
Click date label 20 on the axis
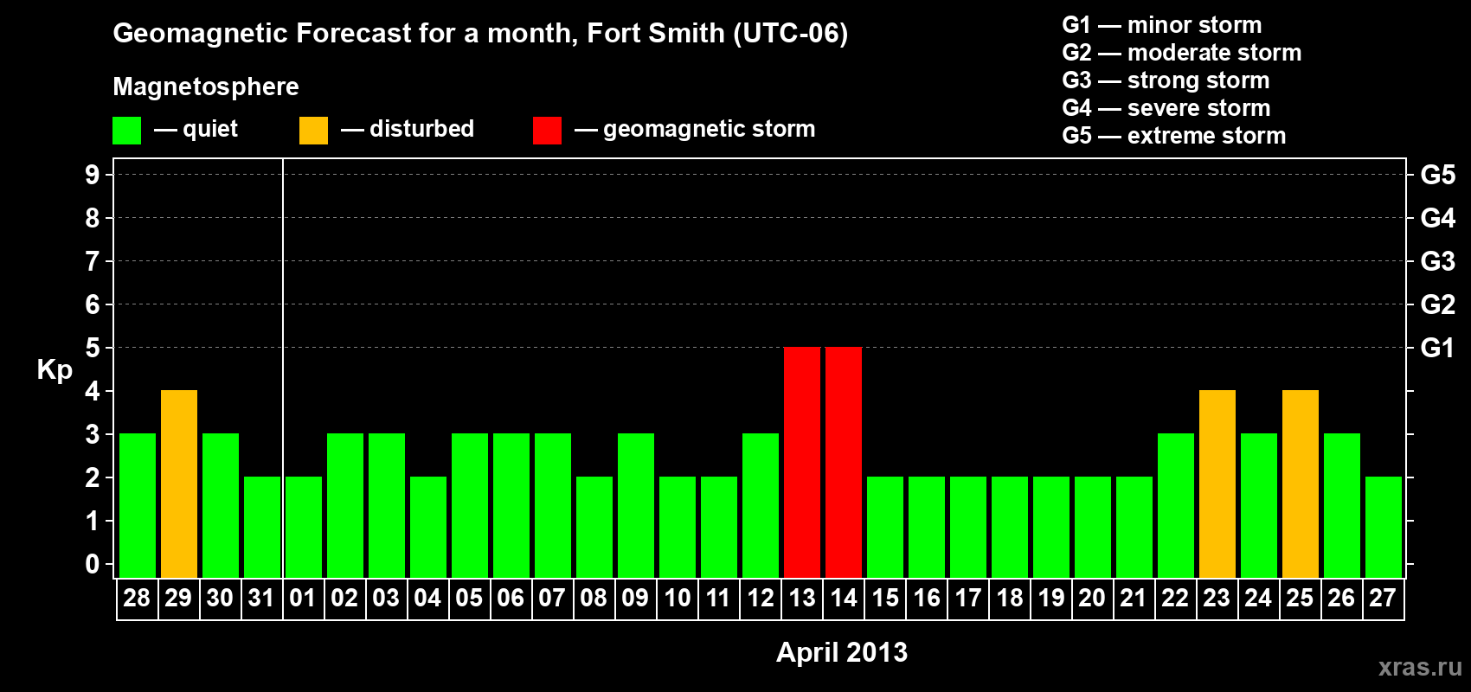[1092, 599]
